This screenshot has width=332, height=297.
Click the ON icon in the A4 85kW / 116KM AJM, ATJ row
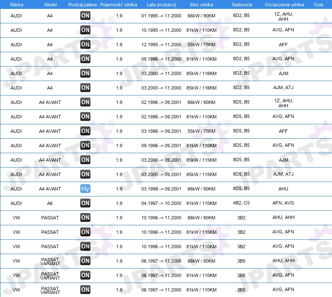[x=85, y=87]
